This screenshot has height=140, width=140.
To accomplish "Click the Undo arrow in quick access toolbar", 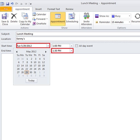I will pyautogui.click(x=12, y=4).
